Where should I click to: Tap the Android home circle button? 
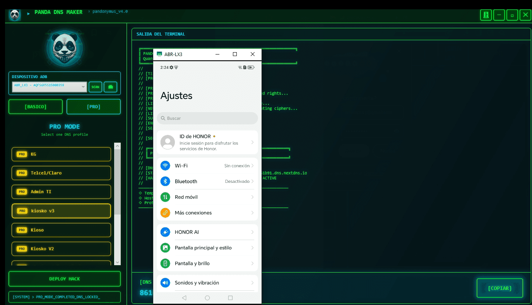pos(207,298)
